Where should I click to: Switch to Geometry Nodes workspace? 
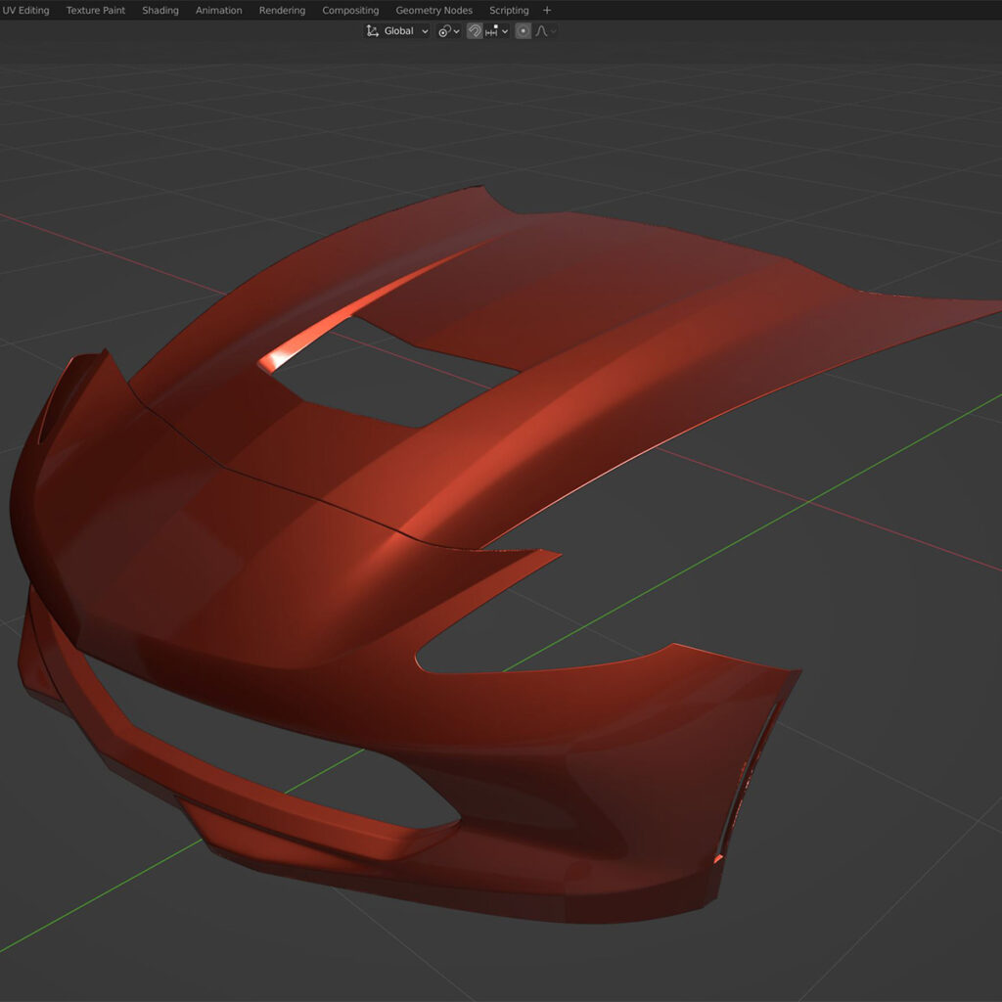433,11
